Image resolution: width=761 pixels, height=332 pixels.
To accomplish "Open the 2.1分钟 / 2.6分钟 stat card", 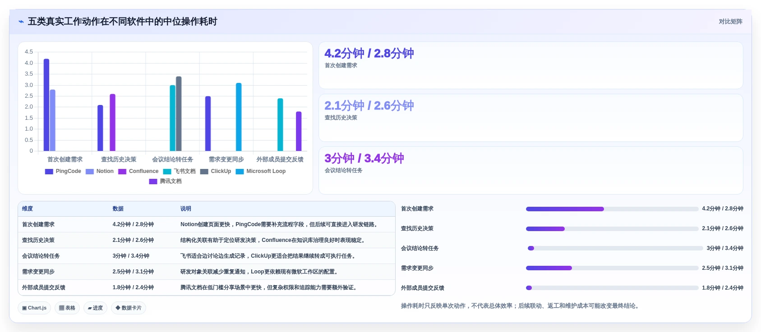I will [x=530, y=118].
